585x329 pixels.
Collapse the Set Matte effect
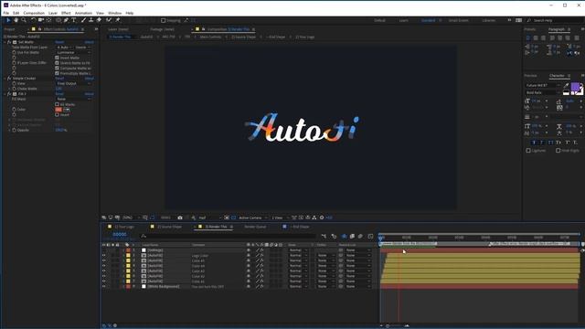coord(5,42)
